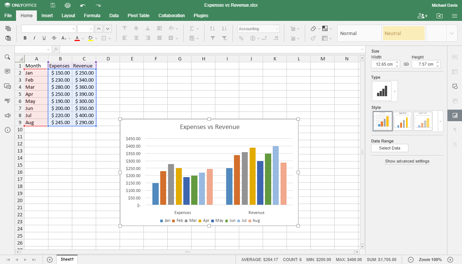The height and width of the screenshot is (264, 462).
Task: Click the Filter icon
Action: 212,38
